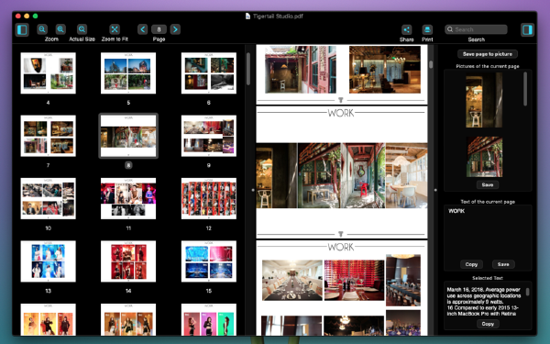This screenshot has height=344, width=550.
Task: Click left split divider handle dot
Action: pos(253,190)
